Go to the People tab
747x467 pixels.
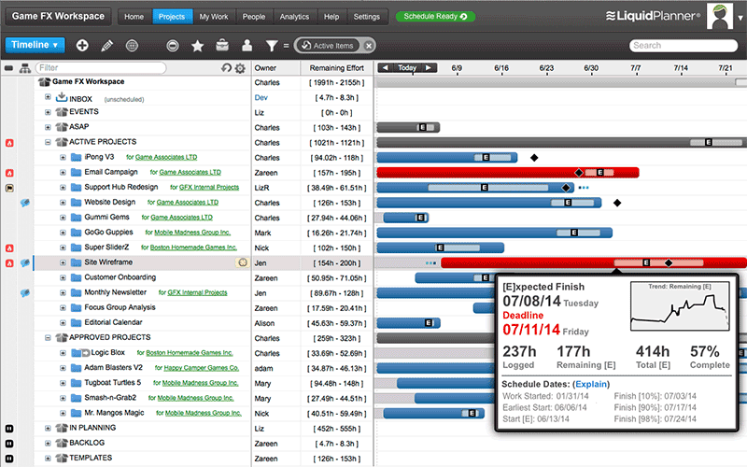[253, 17]
